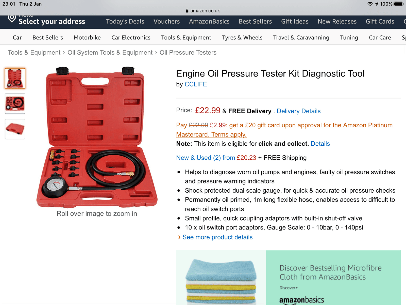Tap the amazon.co.uk address bar
The height and width of the screenshot is (305, 406).
203,11
